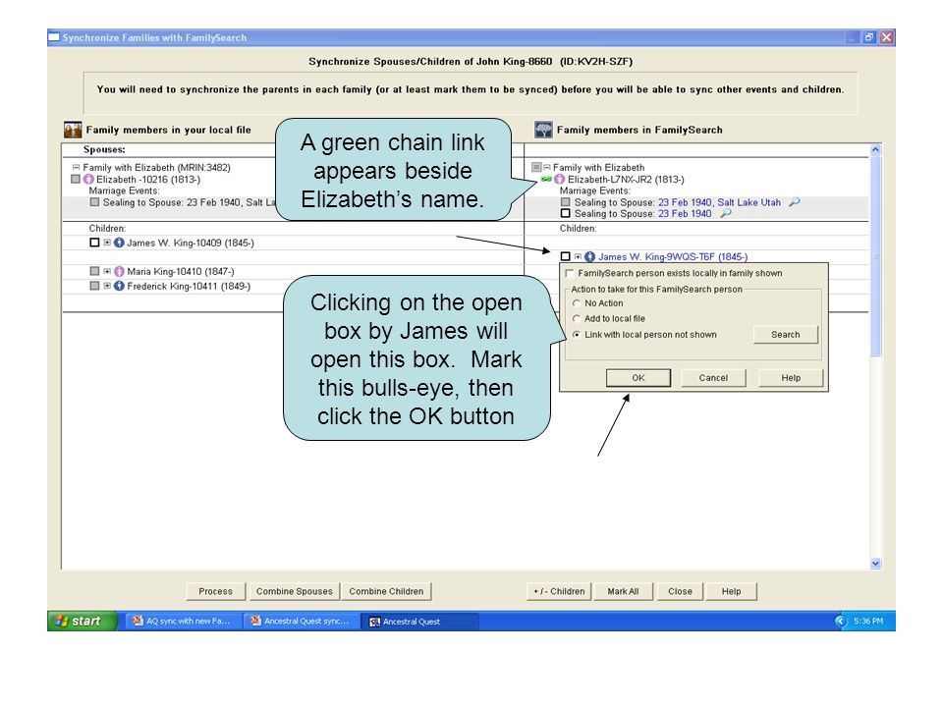Collapse local Family with Elizabeth (MRIN:3482)
The image size is (943, 707).
(77, 167)
